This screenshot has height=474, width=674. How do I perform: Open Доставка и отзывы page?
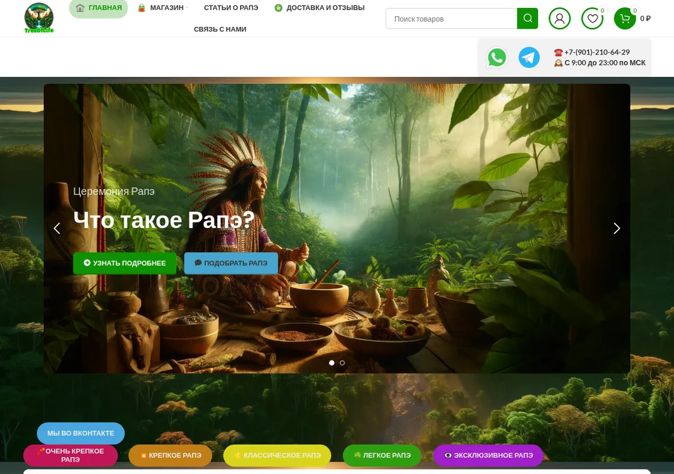pyautogui.click(x=320, y=8)
